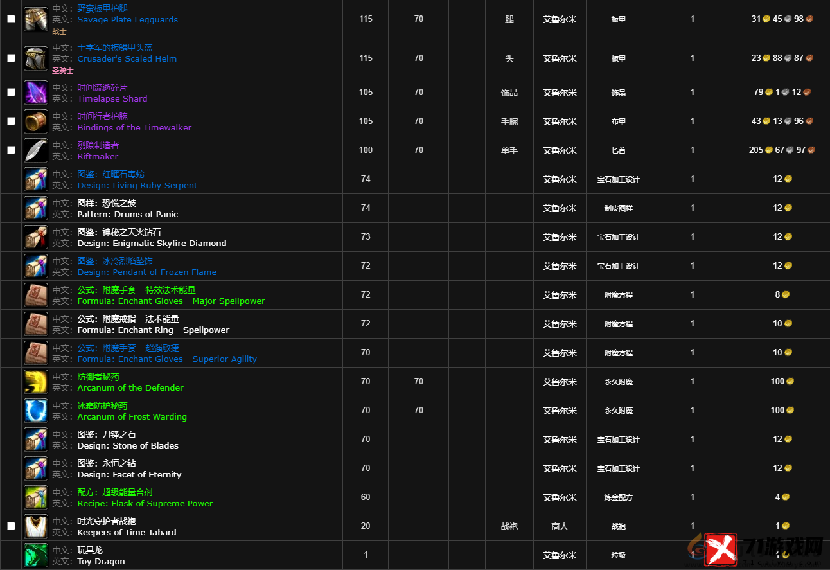Open Recipe: Flask of Supreme Power link
Image resolution: width=830 pixels, height=570 pixels.
(145, 504)
